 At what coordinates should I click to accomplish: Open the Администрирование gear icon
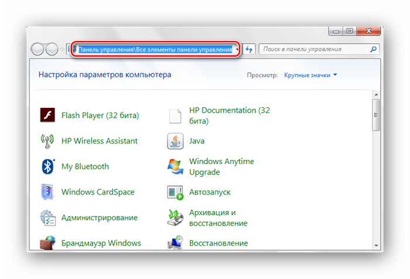click(x=47, y=217)
